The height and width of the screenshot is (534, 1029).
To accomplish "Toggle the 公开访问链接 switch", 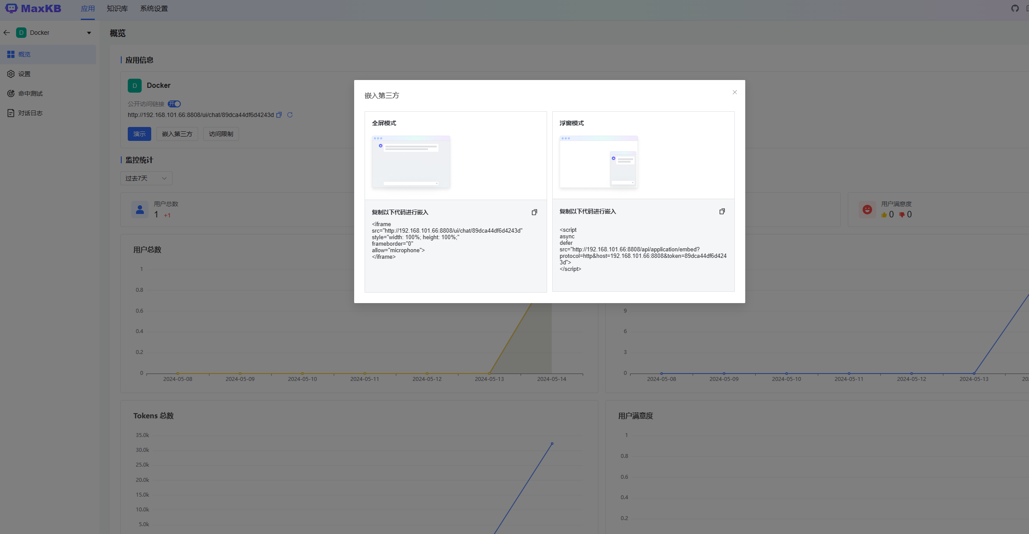I will 174,104.
